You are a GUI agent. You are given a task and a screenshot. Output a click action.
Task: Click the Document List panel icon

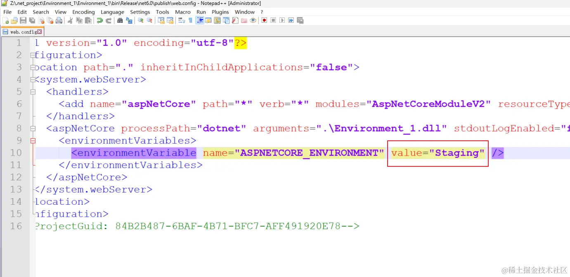(226, 20)
